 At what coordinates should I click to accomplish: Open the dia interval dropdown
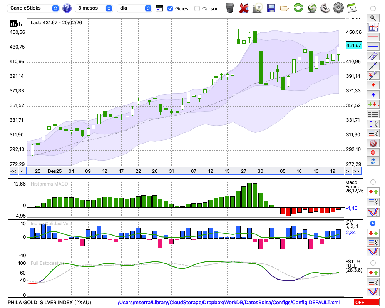tap(135, 8)
